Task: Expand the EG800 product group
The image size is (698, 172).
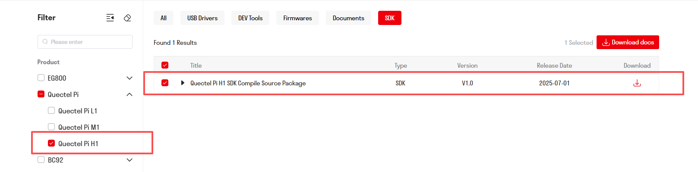Action: (129, 78)
